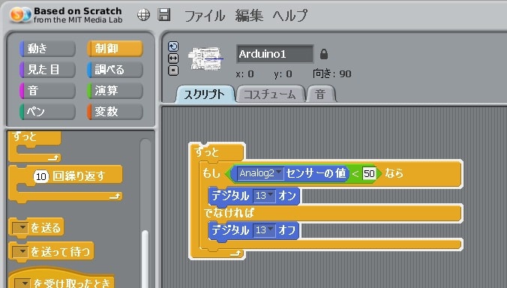Select the 演算 block category

coord(115,91)
